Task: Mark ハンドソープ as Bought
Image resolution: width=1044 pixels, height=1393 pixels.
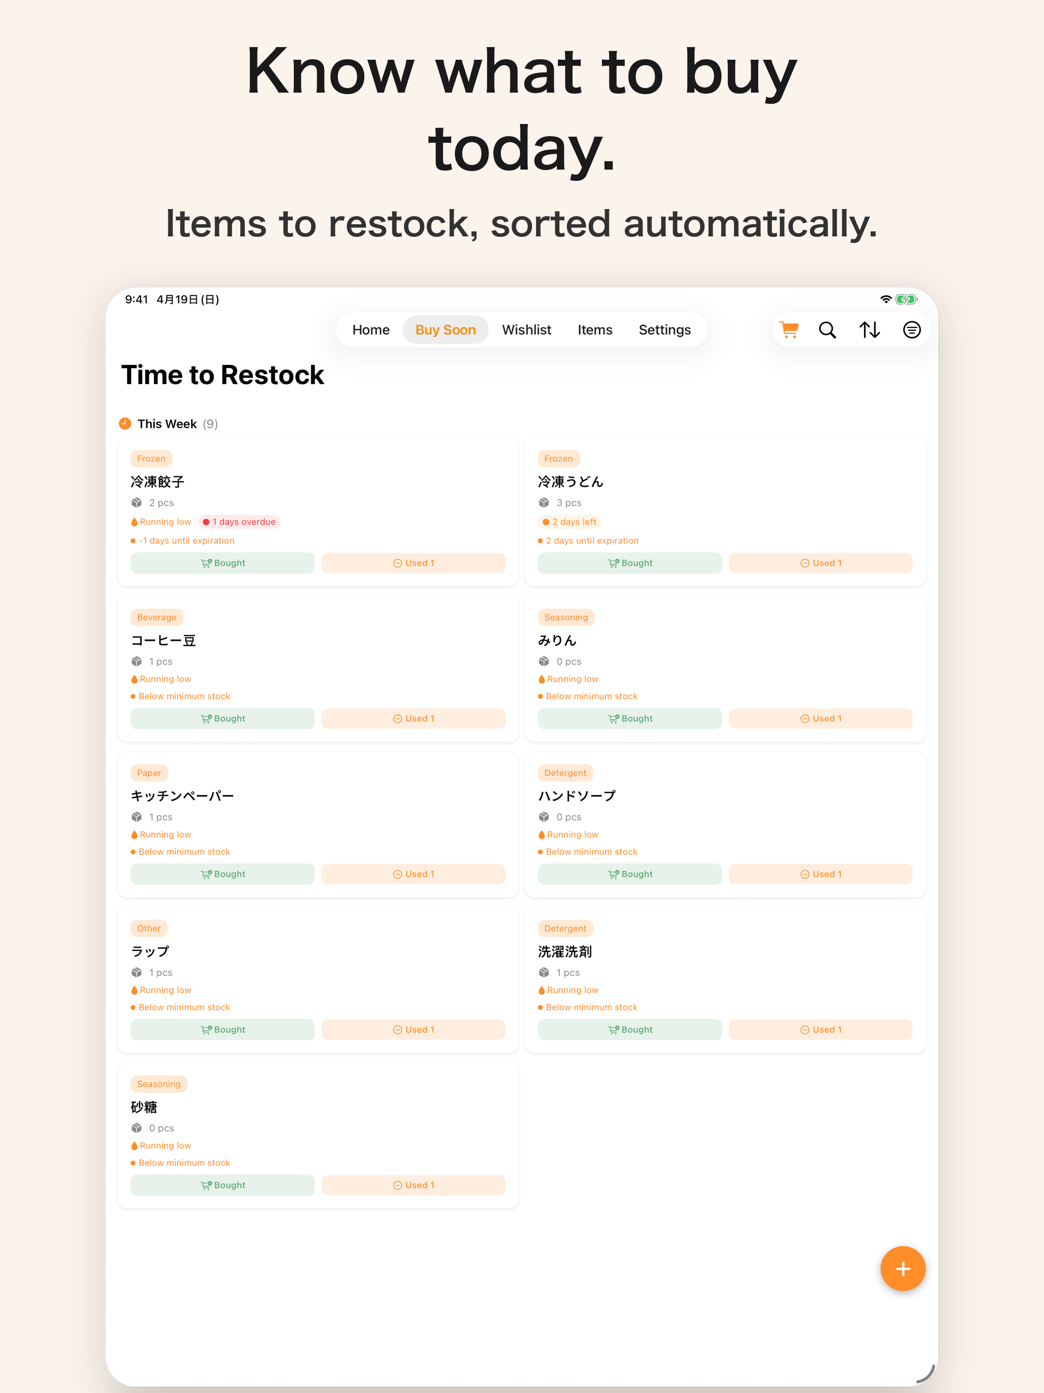Action: click(x=630, y=874)
